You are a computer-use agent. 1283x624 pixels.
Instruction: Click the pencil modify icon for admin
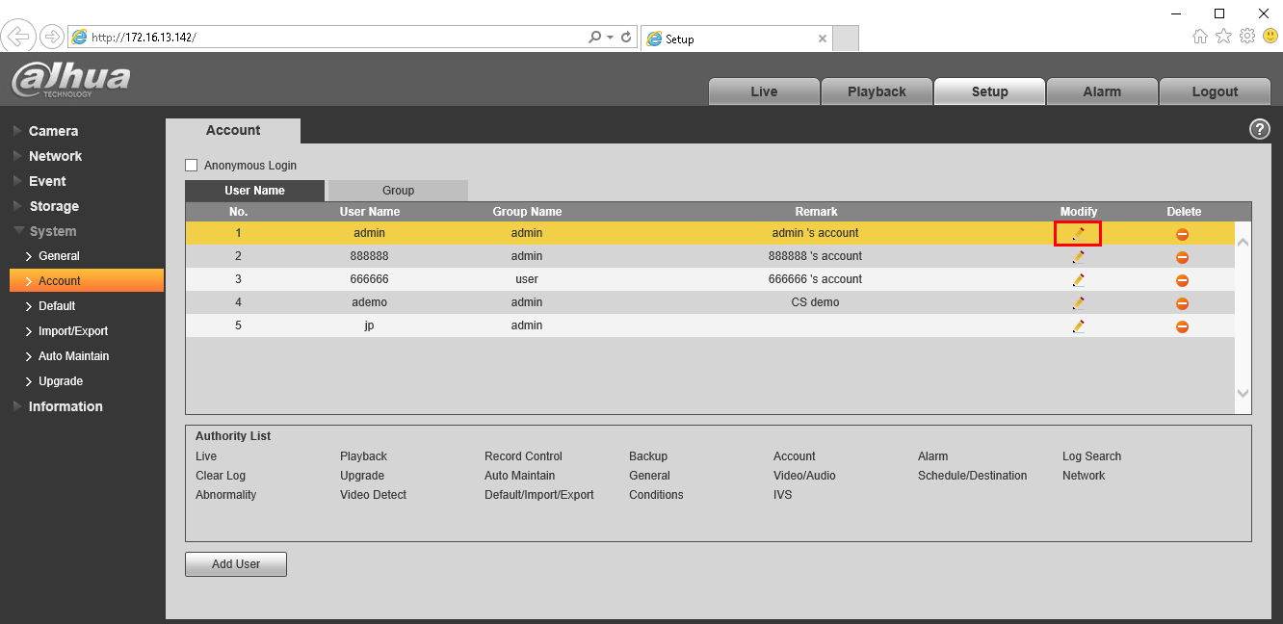pos(1078,233)
